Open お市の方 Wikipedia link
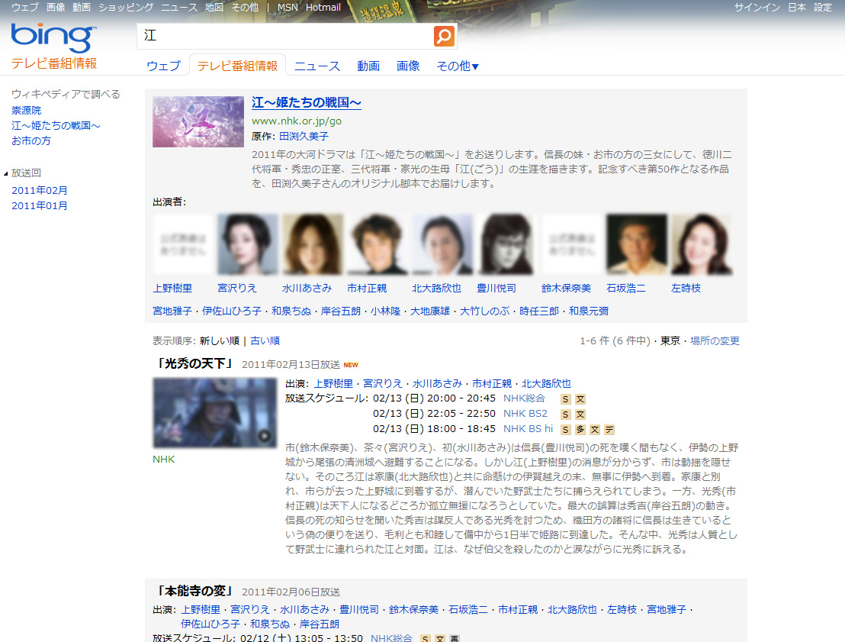The height and width of the screenshot is (642, 845). tap(31, 140)
